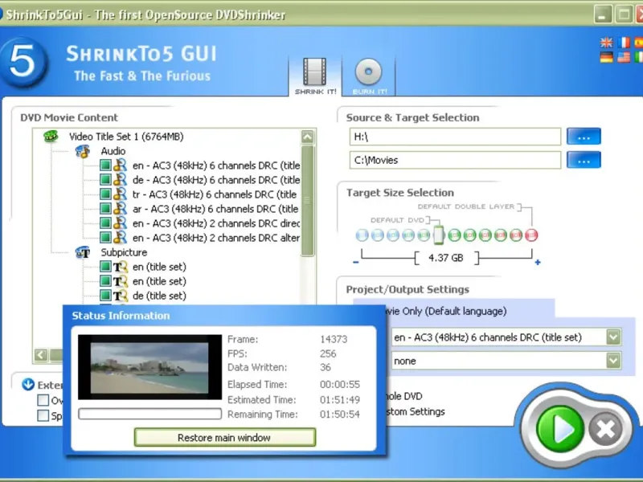Click the blue ShrinkTo5 logo
The height and width of the screenshot is (482, 643).
pos(23,63)
